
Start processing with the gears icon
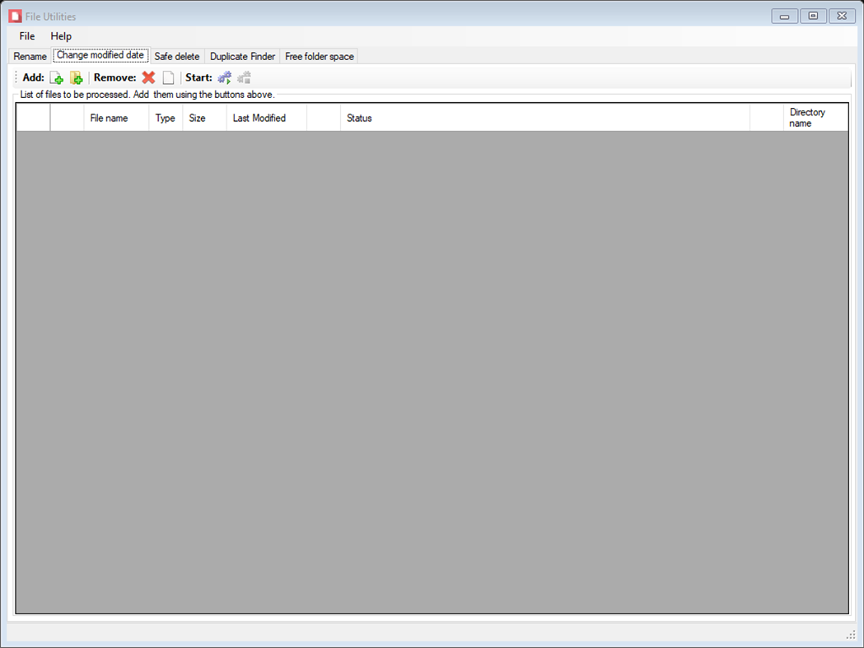tap(224, 77)
